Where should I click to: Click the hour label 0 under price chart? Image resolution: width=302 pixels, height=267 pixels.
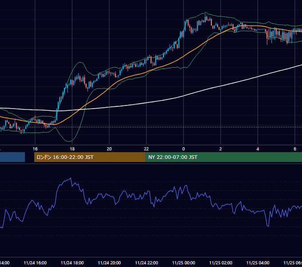[x=183, y=149]
